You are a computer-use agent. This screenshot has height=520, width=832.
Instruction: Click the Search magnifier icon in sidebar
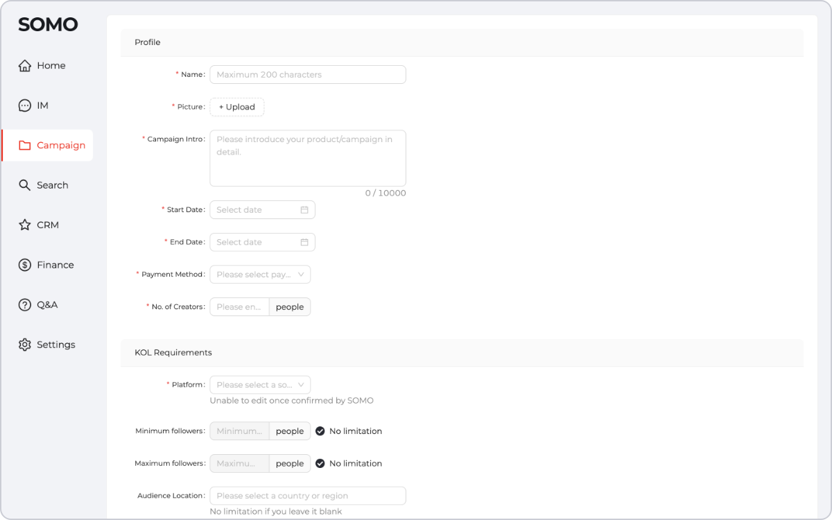25,185
